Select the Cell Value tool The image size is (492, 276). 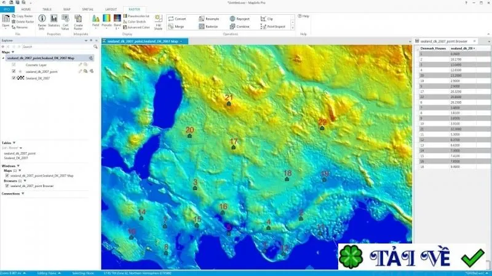65,22
